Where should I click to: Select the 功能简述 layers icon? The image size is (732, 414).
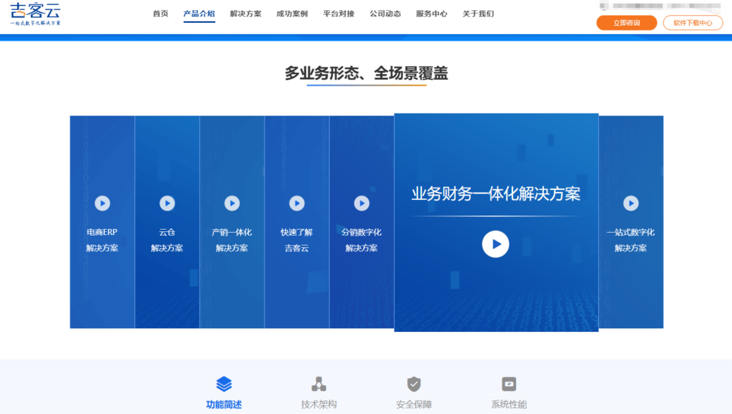224,384
